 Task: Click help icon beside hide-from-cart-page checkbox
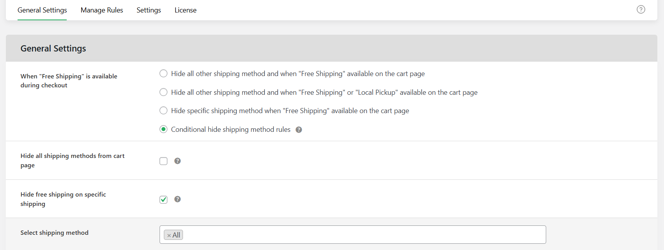(178, 161)
